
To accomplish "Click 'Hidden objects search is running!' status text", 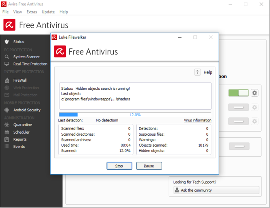I will coord(103,89).
